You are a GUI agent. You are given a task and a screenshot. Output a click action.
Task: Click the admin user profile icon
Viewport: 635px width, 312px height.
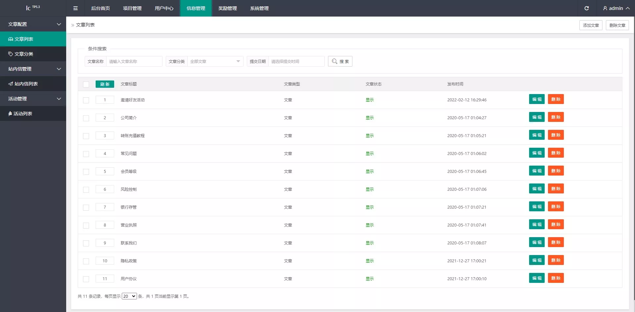605,8
